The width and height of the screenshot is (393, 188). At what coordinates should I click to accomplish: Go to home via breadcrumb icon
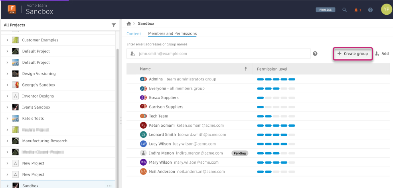pos(129,24)
